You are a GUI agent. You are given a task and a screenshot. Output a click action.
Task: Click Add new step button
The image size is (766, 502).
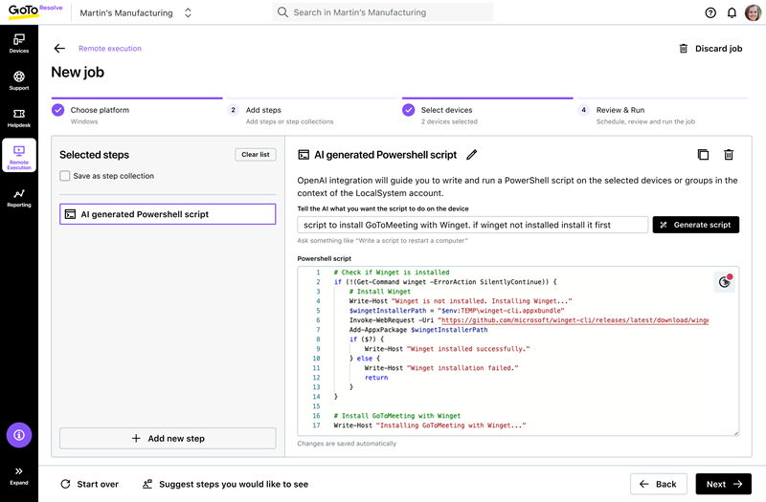(168, 439)
